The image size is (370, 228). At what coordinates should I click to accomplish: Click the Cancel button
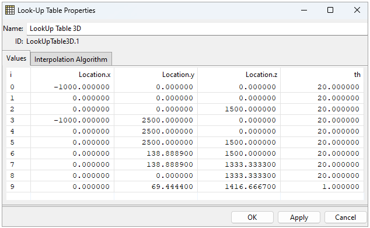345,217
